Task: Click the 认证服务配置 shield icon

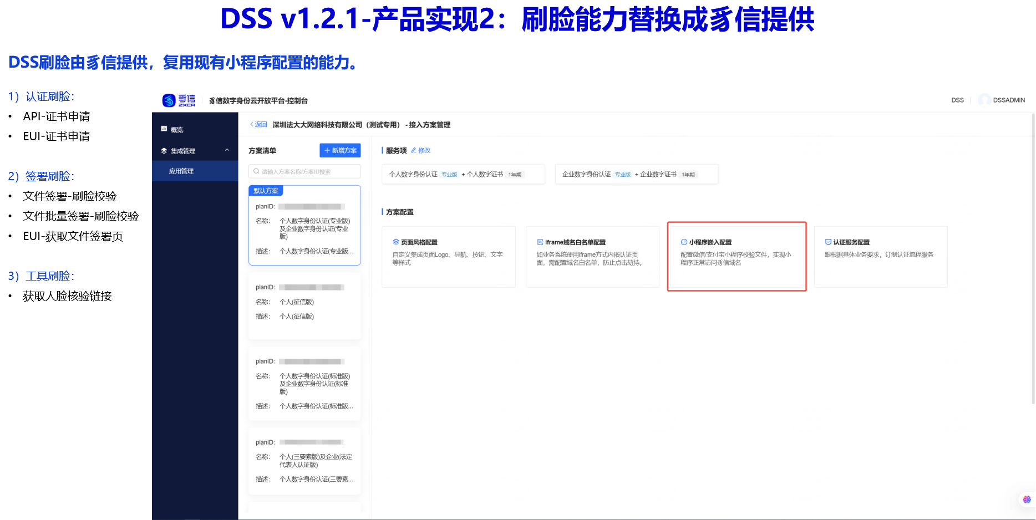Action: click(828, 242)
